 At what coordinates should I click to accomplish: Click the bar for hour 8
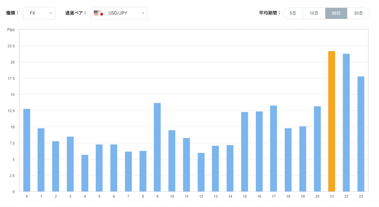143,171
